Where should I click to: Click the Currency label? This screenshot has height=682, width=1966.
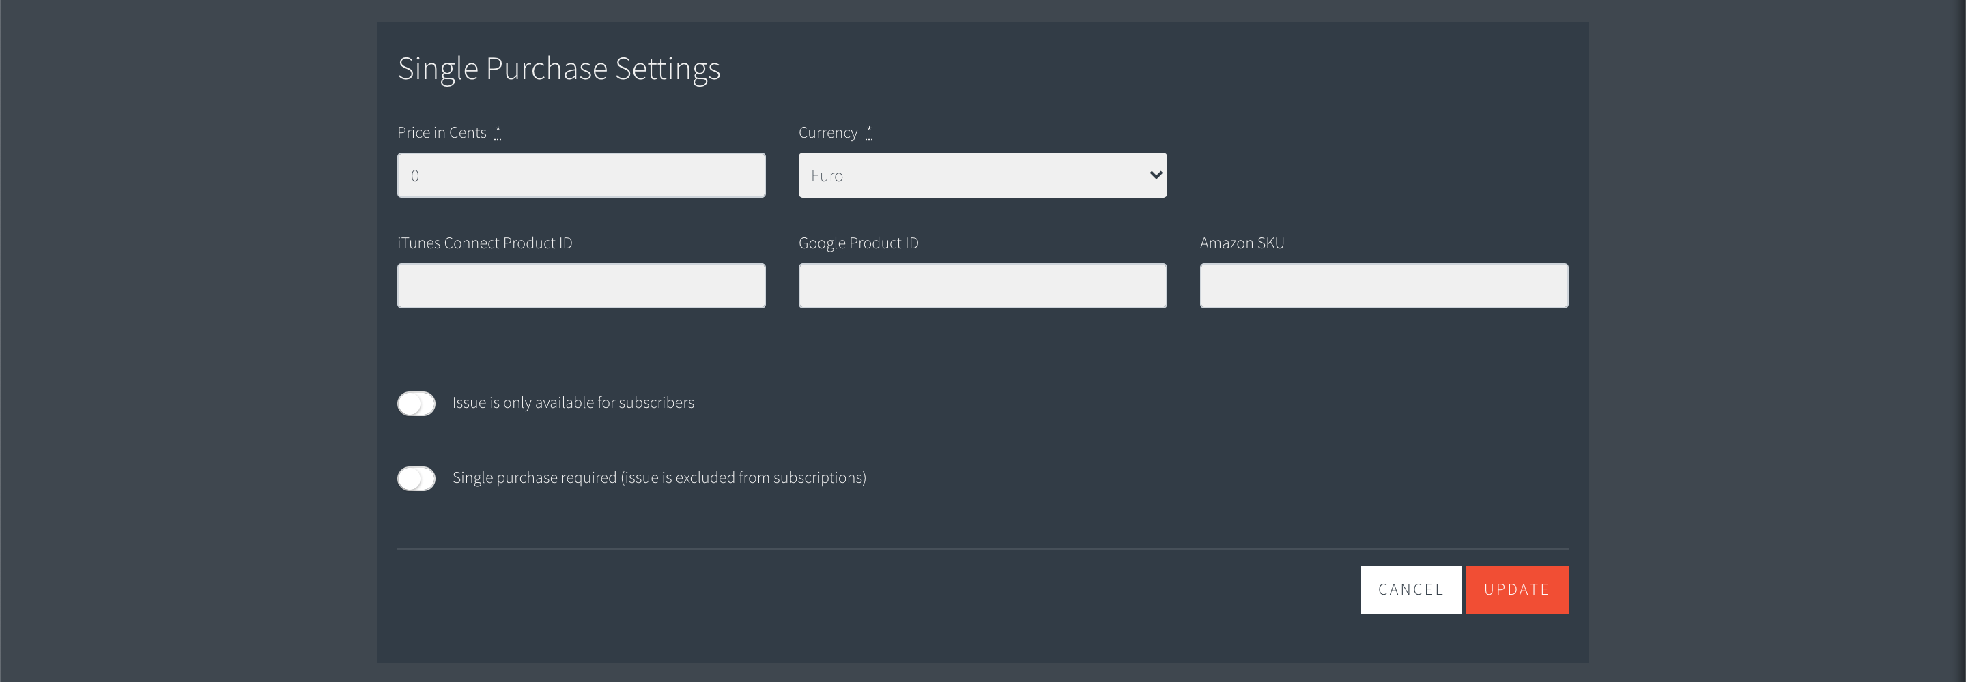point(828,133)
